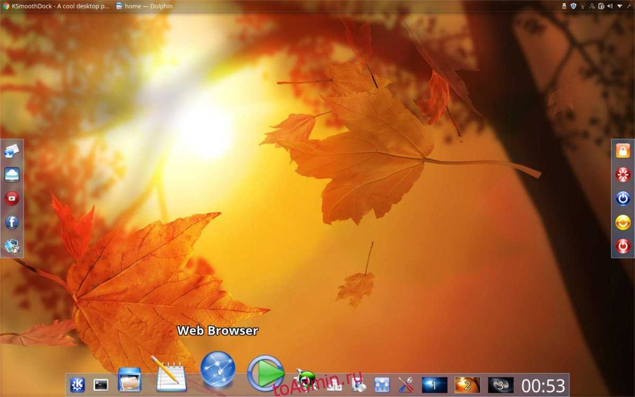Open the Facebook icon in left dock
The image size is (635, 397).
12,222
